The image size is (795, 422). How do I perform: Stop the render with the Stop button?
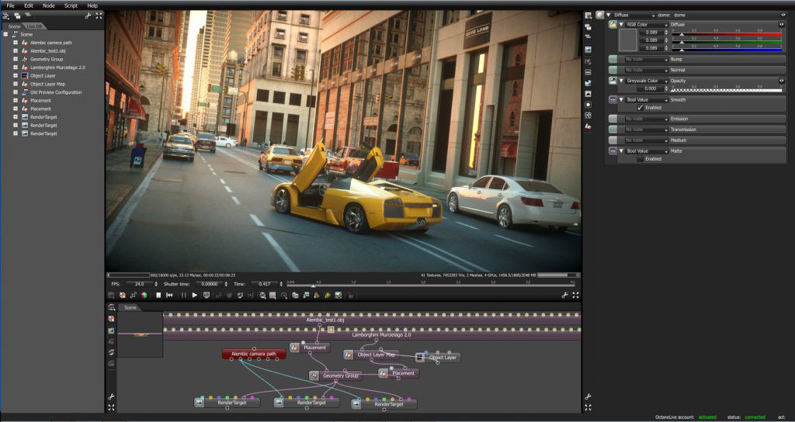[x=158, y=295]
